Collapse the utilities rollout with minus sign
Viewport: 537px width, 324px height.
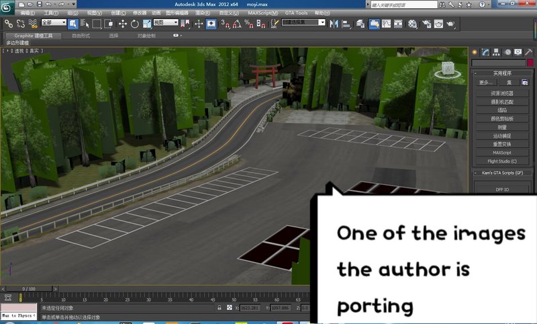tap(475, 73)
